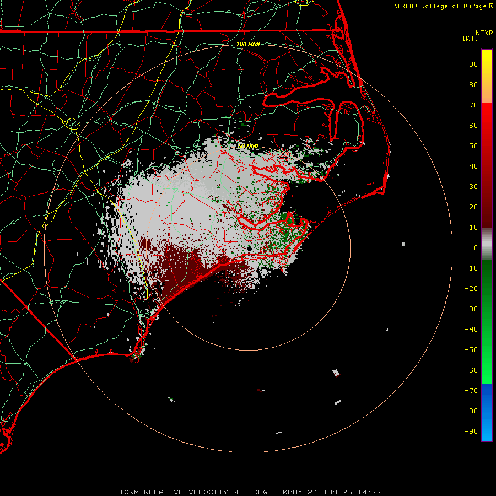Click the 10 value on the color scale
This screenshot has height=496, width=496.
click(x=473, y=228)
